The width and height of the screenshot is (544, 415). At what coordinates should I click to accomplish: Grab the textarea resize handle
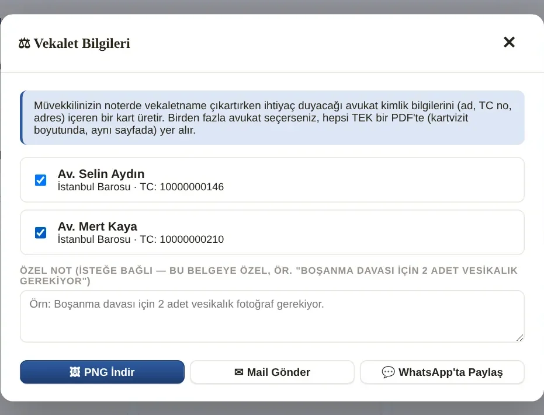[519, 338]
